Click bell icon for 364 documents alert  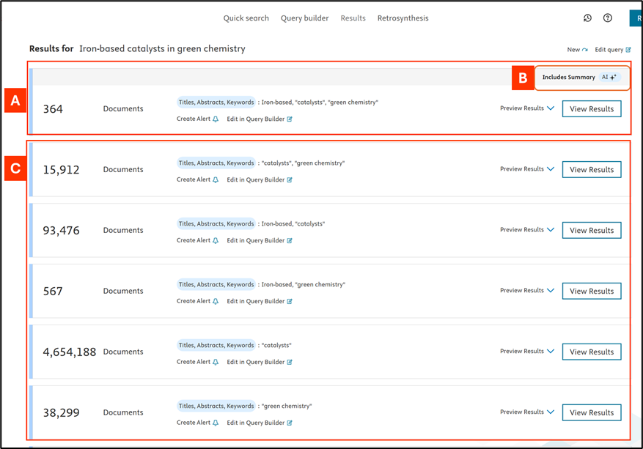[x=216, y=119]
